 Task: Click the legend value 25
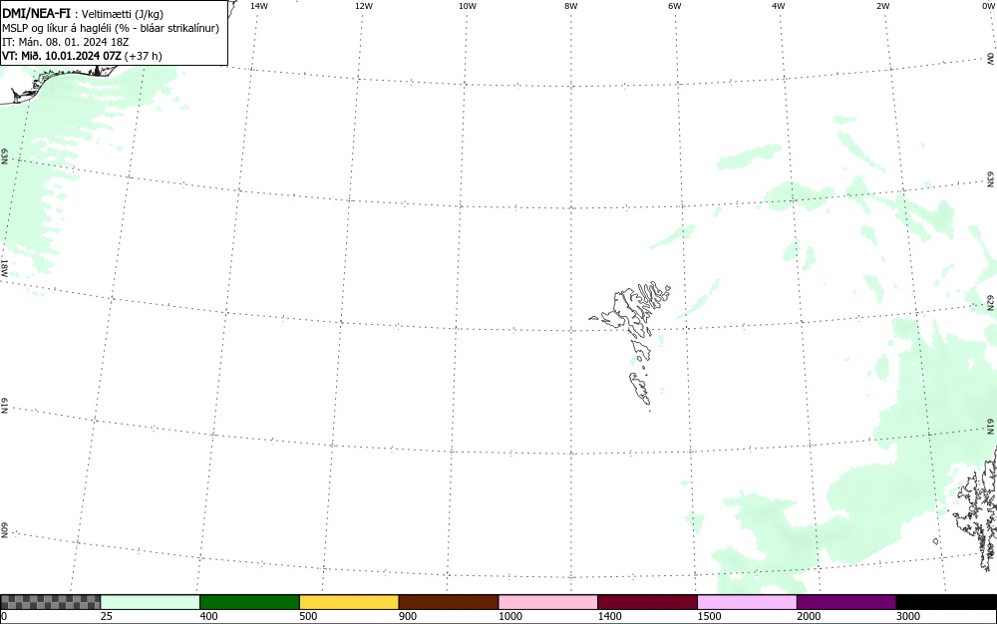(107, 616)
